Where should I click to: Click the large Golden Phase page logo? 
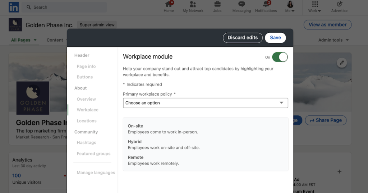click(x=33, y=98)
